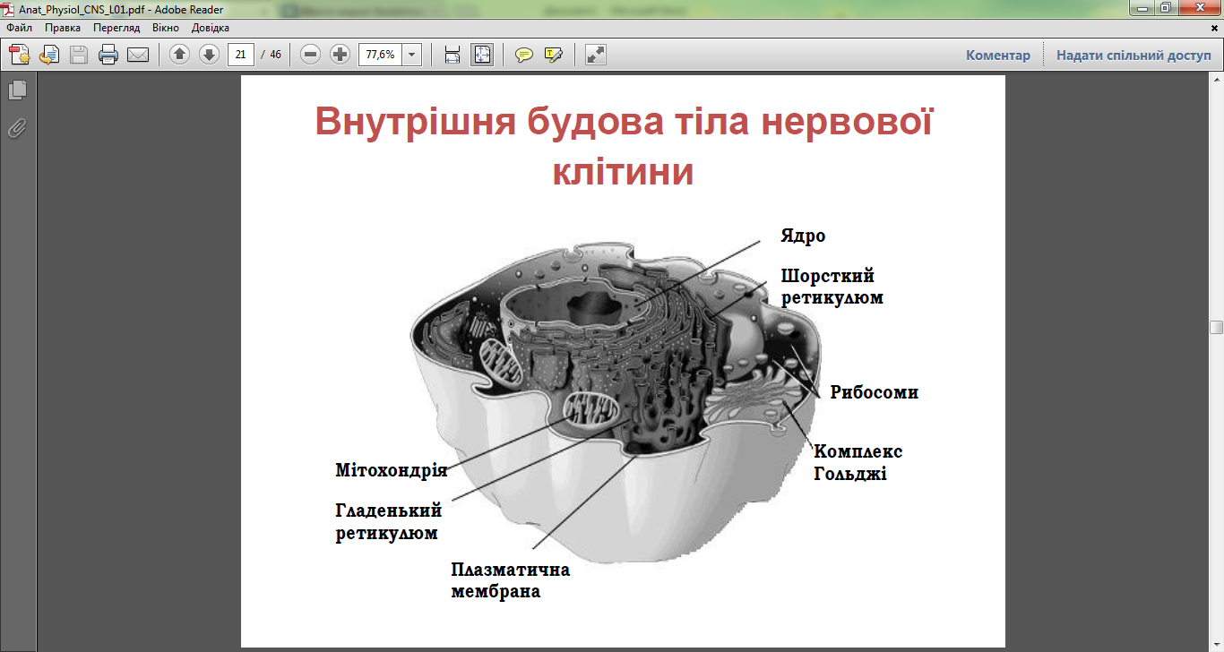Image resolution: width=1224 pixels, height=652 pixels.
Task: Open the Довідка menu
Action: (211, 28)
